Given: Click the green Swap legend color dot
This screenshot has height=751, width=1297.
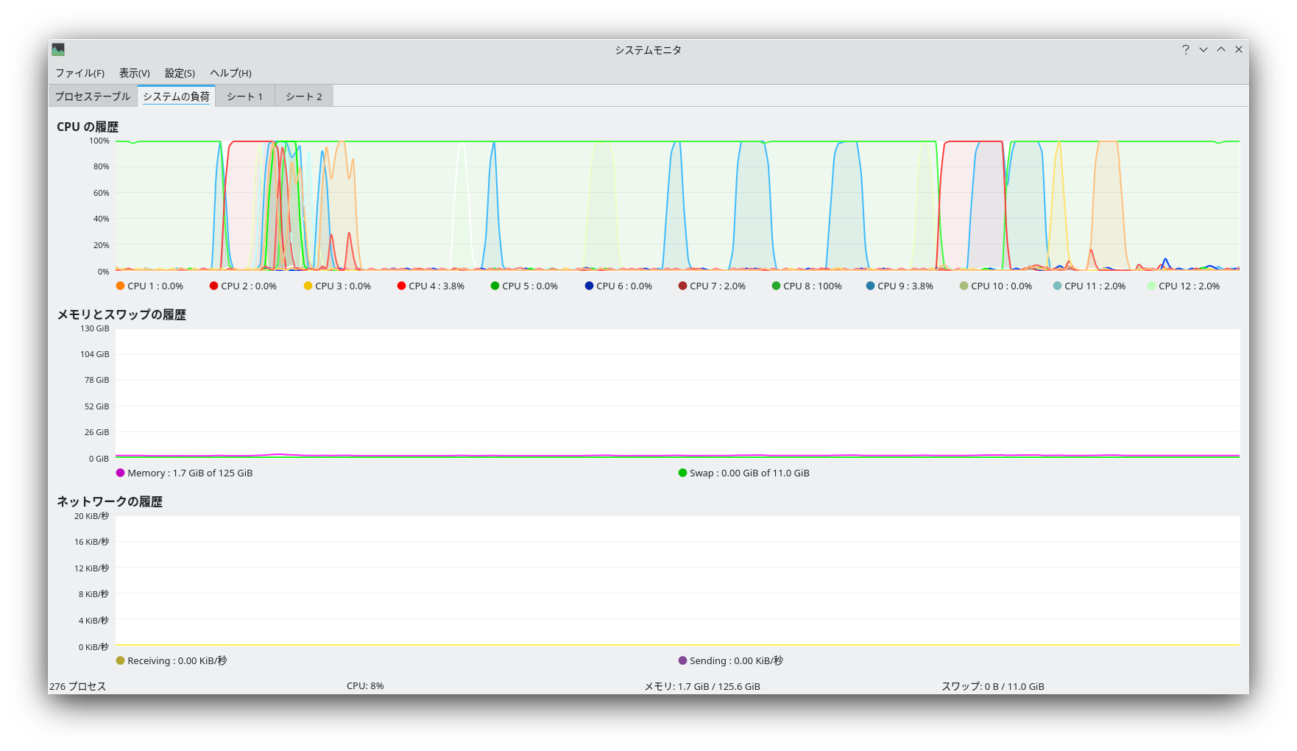Looking at the screenshot, I should [682, 473].
